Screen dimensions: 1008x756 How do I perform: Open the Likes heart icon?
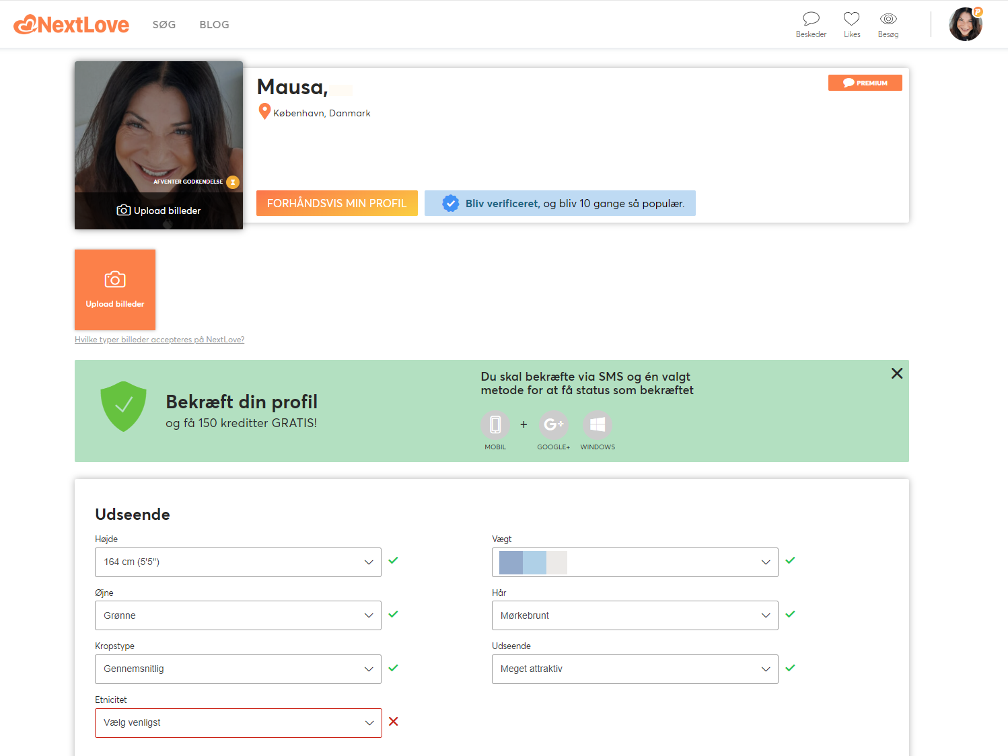point(852,25)
